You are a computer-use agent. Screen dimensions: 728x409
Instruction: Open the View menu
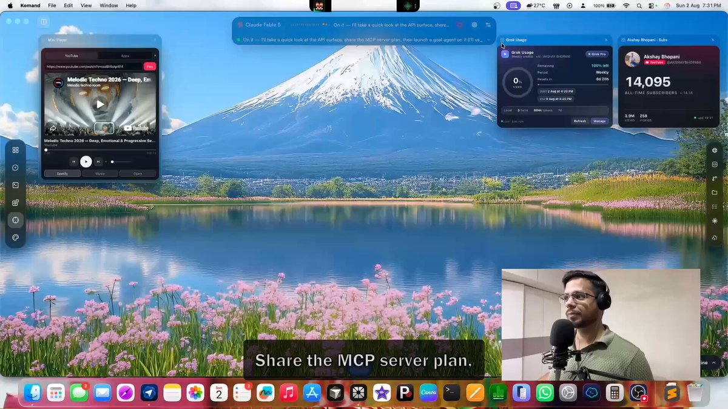(86, 5)
